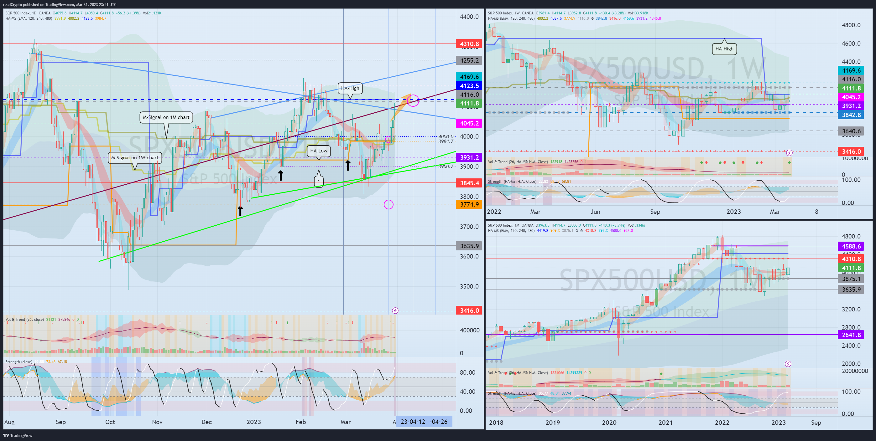Screen dimensions: 876x441
Task: Click the red 3416.0 label on daily chart
Action: pos(469,310)
